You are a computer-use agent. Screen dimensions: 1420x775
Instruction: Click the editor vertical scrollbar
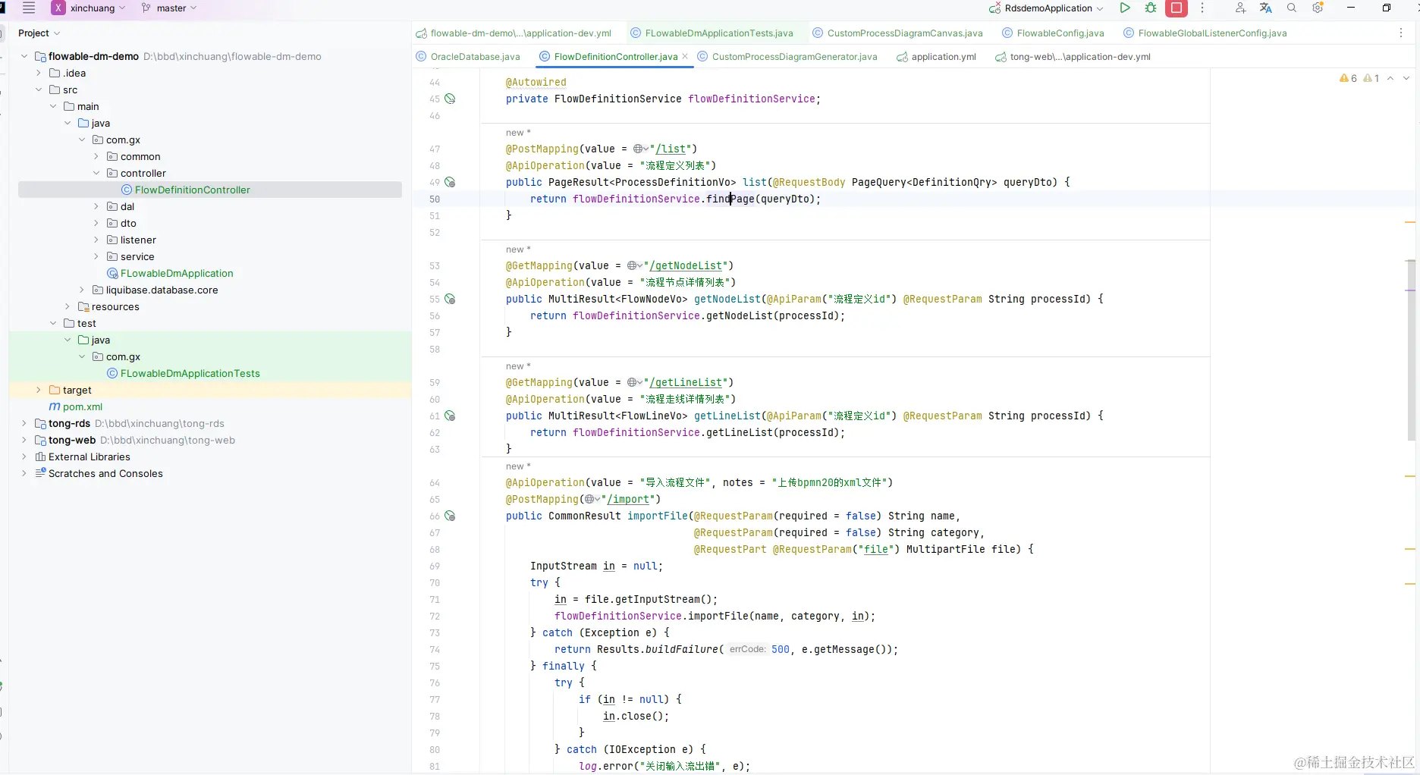[x=1411, y=349]
